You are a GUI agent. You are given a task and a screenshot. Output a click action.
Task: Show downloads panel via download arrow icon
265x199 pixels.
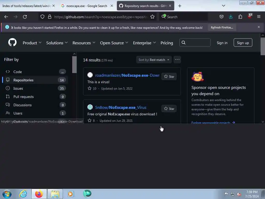click(x=231, y=17)
